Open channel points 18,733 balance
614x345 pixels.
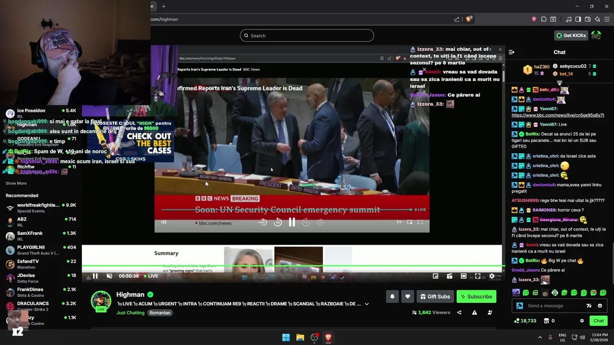(525, 321)
